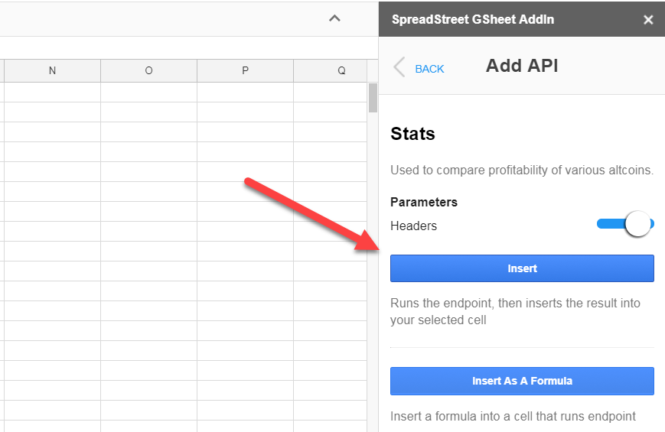Close the SpreadStreet GSheet AddIn sidebar

(x=648, y=19)
